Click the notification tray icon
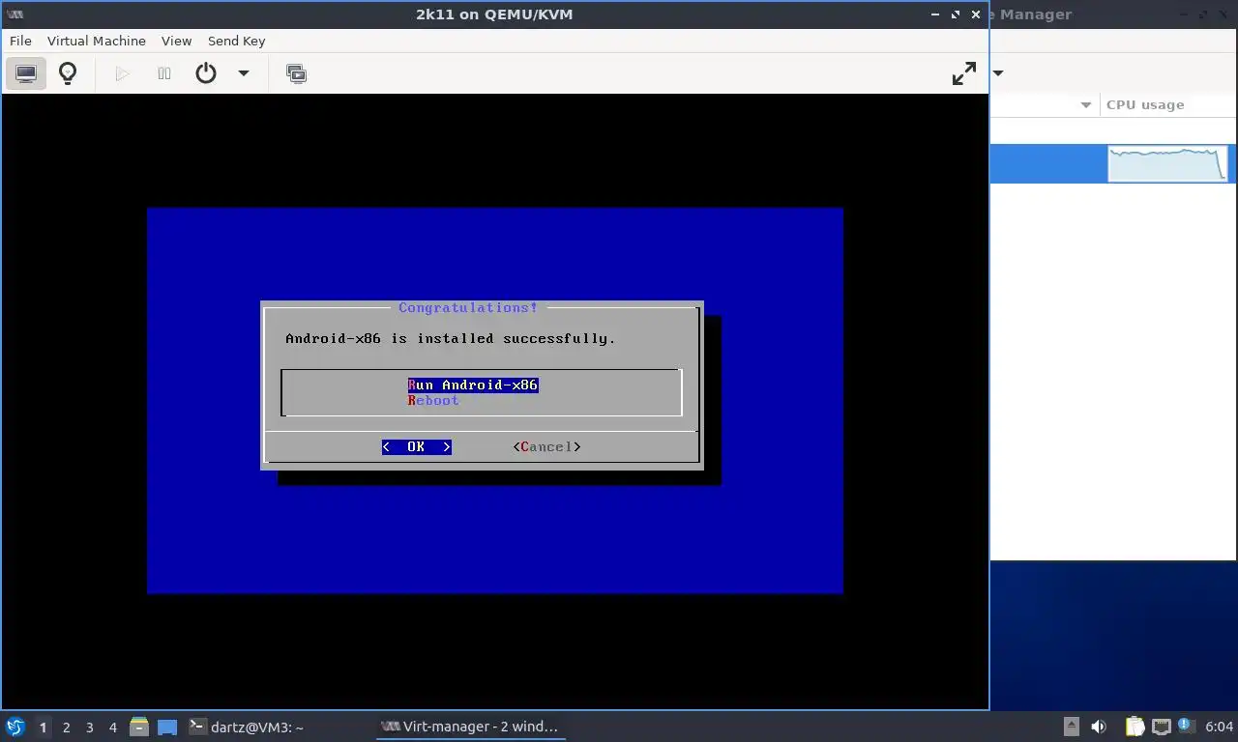 pyautogui.click(x=1185, y=726)
